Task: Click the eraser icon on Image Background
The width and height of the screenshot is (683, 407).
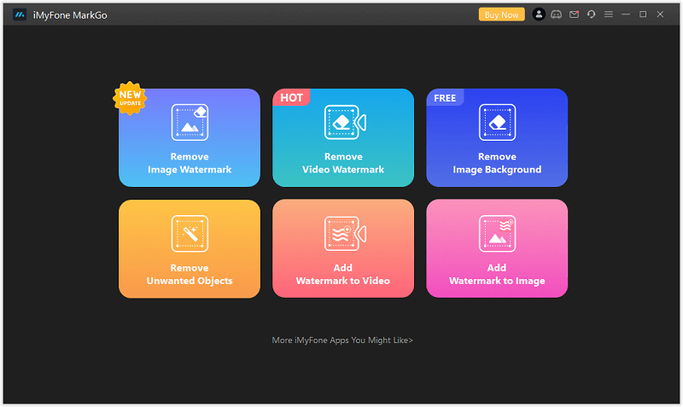Action: (x=497, y=122)
